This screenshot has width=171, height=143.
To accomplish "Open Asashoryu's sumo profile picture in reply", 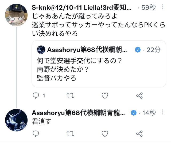I will pyautogui.click(x=16, y=120).
